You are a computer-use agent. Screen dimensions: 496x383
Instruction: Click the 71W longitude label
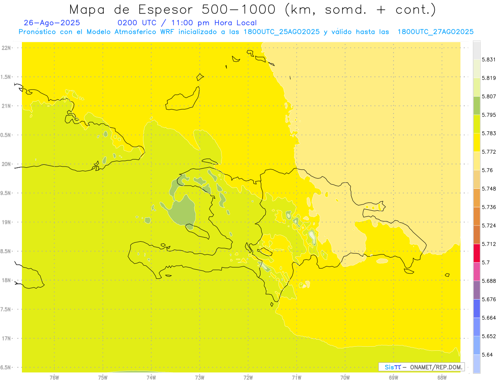296,378
